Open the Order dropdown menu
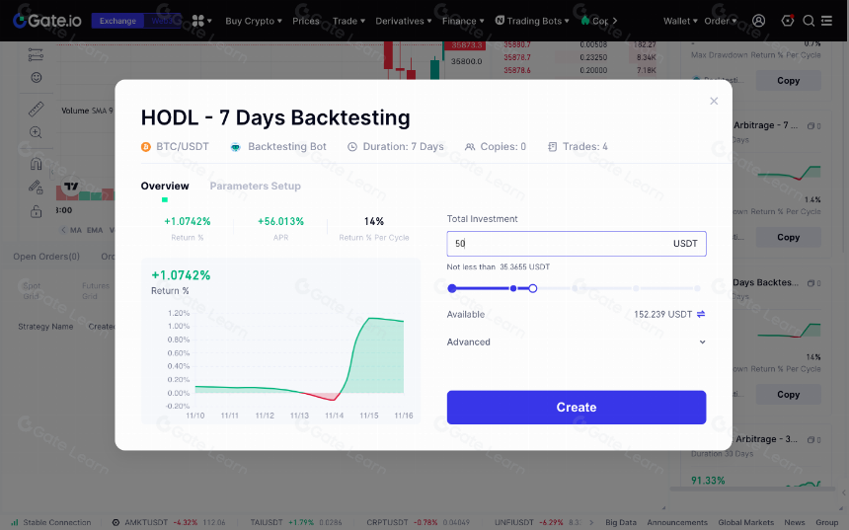Screen dimensions: 849x530 (x=720, y=21)
